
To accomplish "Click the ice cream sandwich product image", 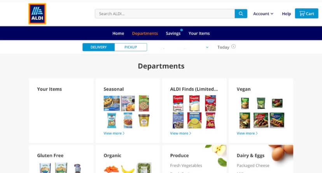I will coord(112,103).
